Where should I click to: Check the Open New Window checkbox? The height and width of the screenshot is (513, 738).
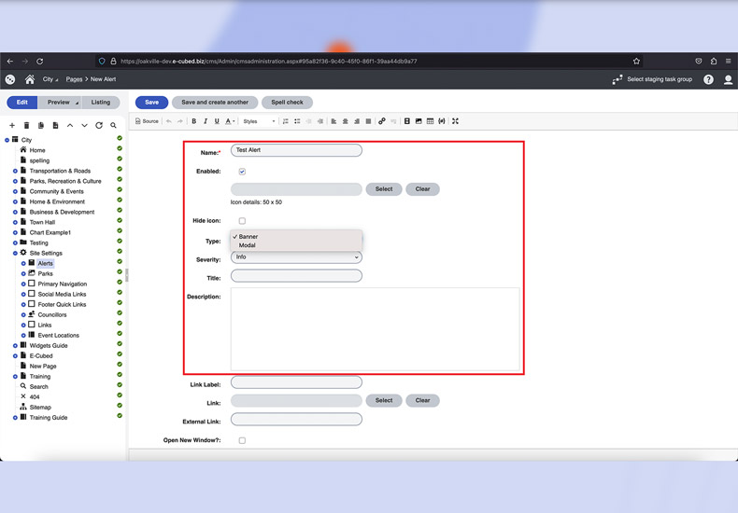[x=242, y=440]
